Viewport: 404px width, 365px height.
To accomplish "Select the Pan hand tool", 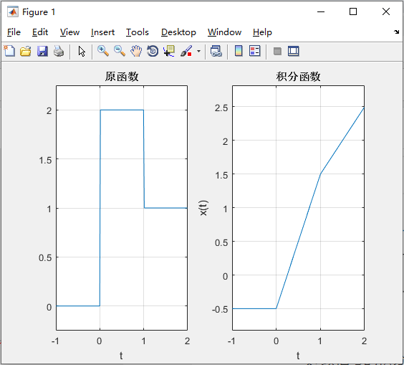I will pyautogui.click(x=136, y=51).
